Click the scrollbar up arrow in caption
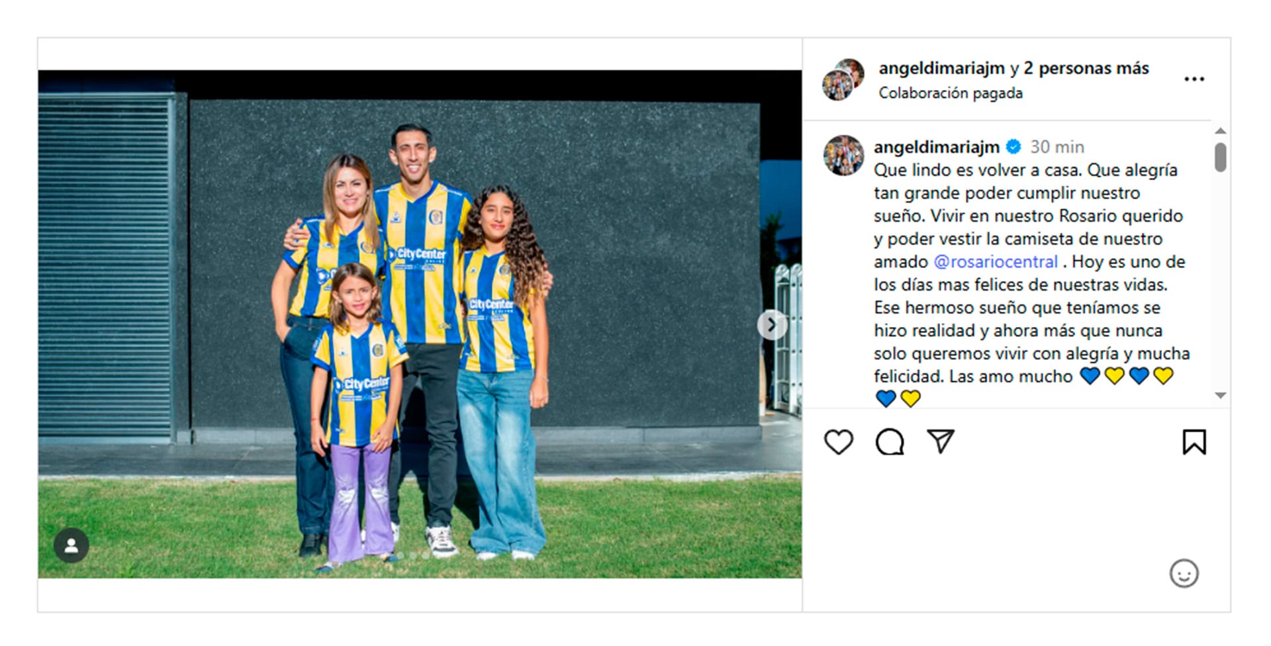1271x646 pixels. (x=1221, y=131)
